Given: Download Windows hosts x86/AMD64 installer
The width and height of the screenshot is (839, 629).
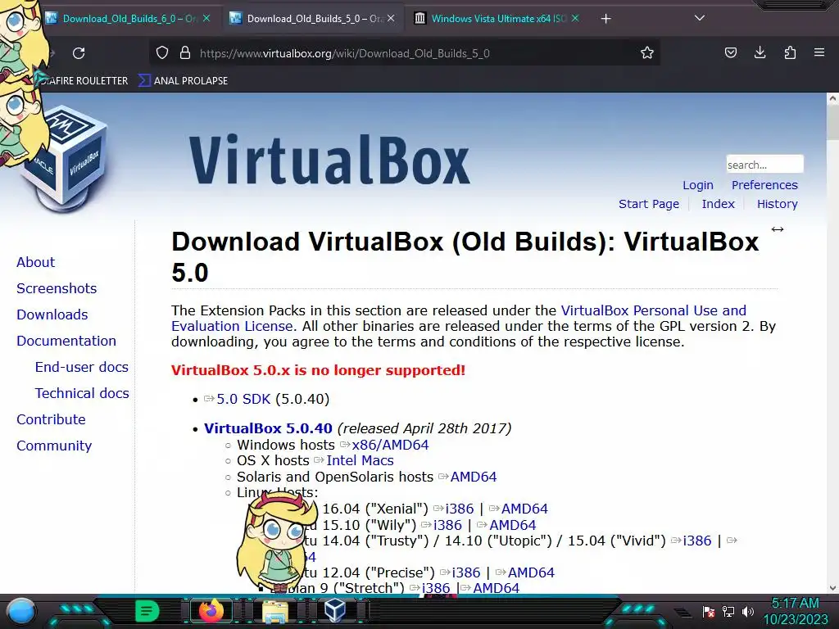Looking at the screenshot, I should 390,445.
